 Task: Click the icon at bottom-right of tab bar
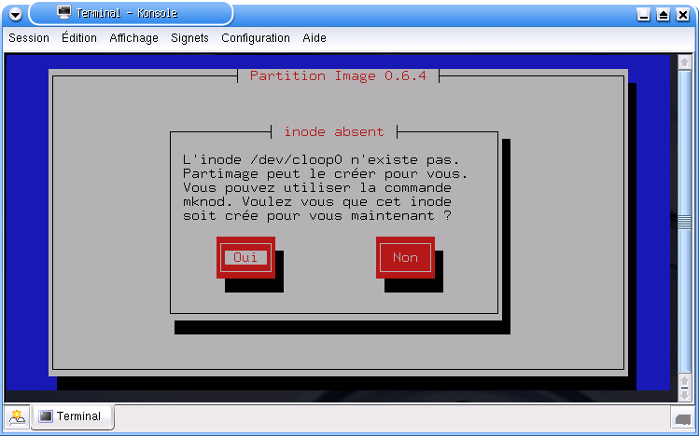(x=683, y=418)
